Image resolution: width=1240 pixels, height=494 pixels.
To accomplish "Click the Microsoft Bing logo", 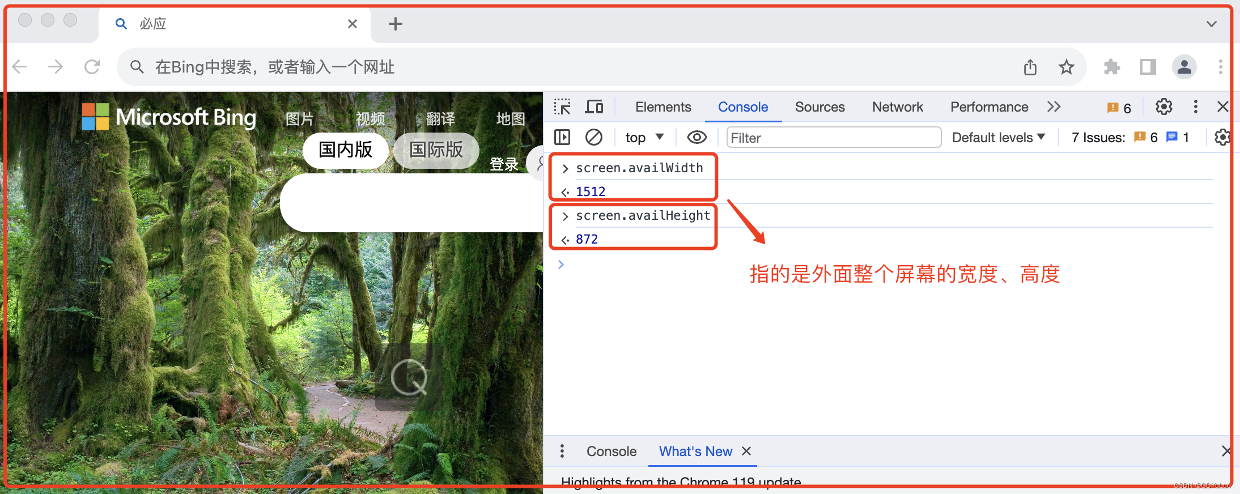I will pyautogui.click(x=169, y=117).
